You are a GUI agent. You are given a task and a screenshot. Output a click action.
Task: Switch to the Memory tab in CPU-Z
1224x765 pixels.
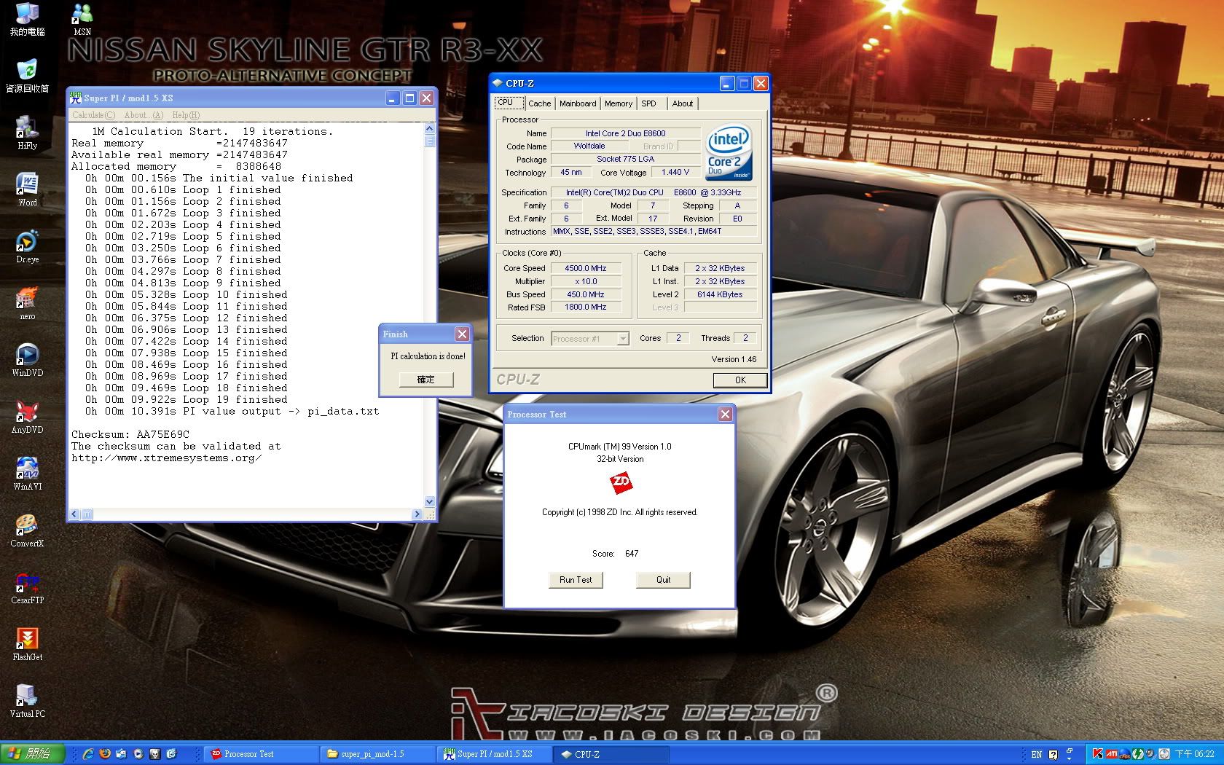tap(619, 103)
